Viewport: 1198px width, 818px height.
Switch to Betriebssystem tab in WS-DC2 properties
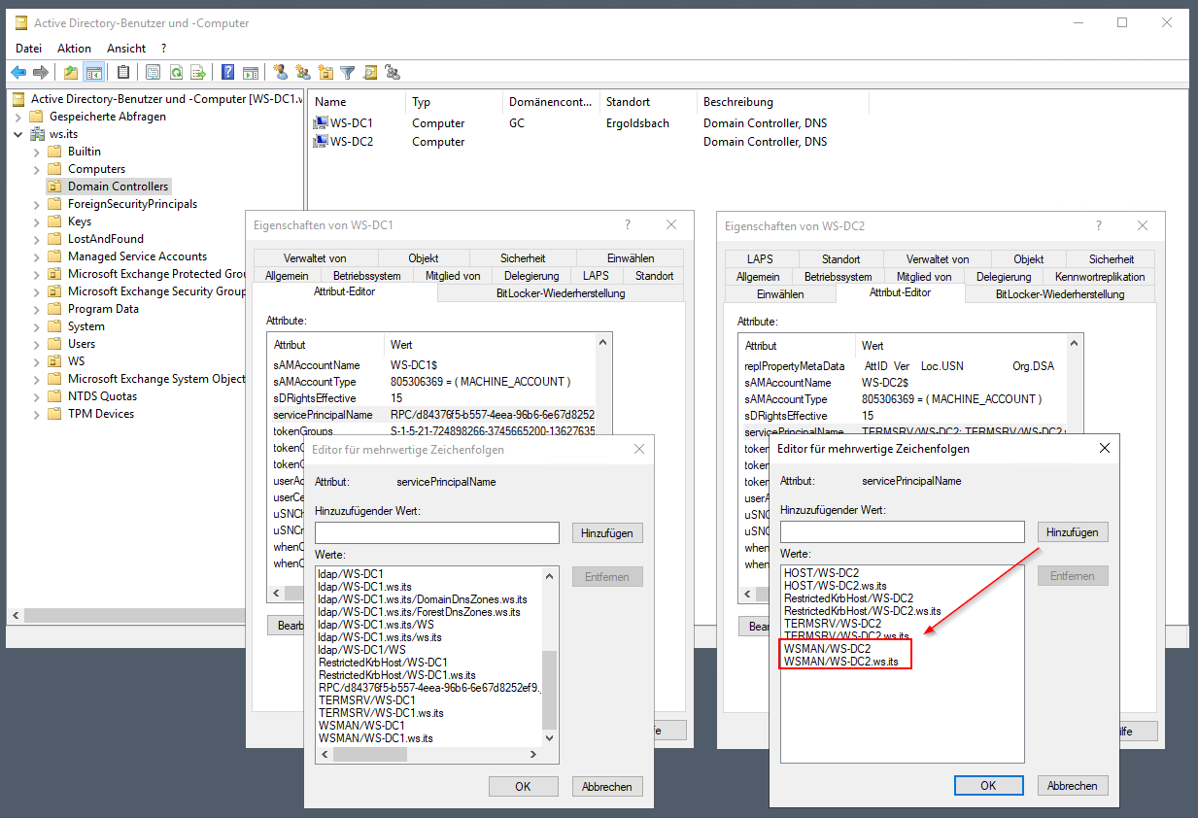coord(839,277)
